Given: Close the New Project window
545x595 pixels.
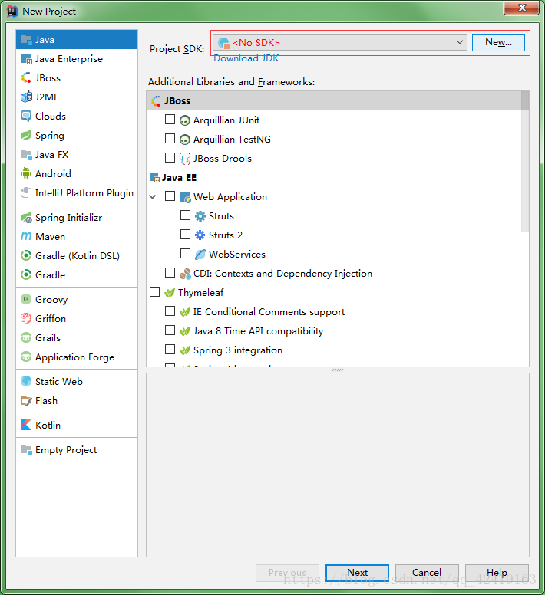Looking at the screenshot, I should (521, 8).
